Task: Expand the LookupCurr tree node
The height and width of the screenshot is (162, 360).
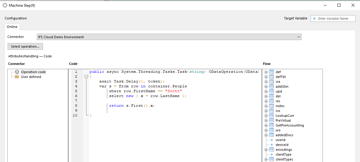Action: (x=266, y=116)
